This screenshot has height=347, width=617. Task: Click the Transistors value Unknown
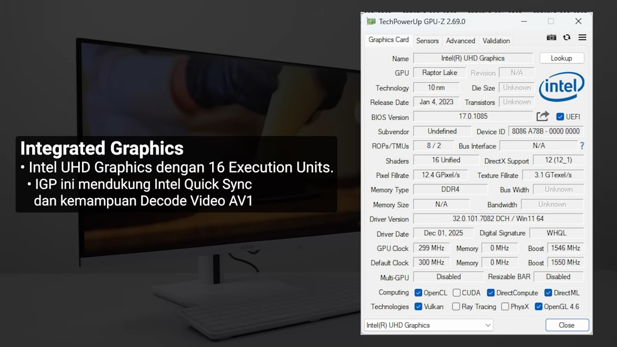point(517,102)
